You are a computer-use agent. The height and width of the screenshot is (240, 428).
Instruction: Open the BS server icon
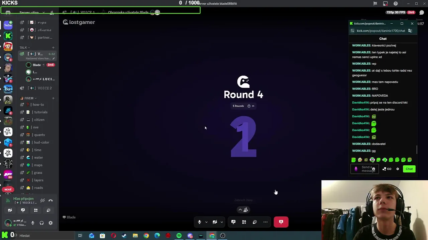click(x=8, y=89)
